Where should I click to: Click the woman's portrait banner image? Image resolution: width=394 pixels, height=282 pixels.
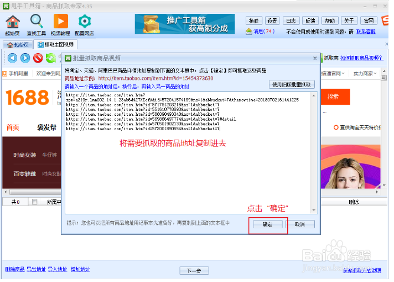pos(350,167)
